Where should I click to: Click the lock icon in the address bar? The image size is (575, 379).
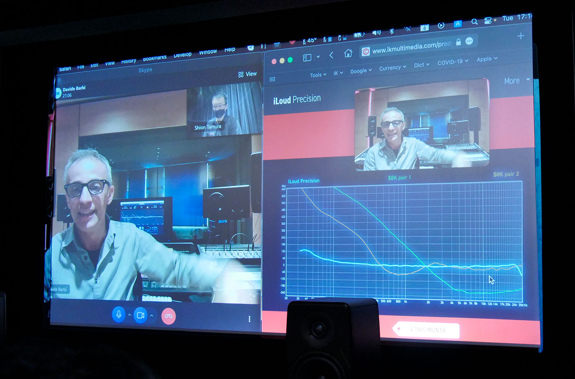point(458,42)
